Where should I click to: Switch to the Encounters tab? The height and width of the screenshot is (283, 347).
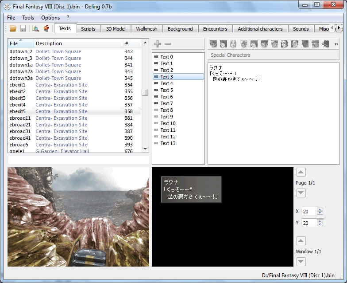215,29
